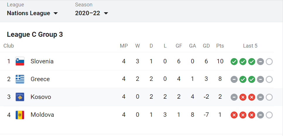283x136 pixels.
Task: Click Greece's last gray draw icon
Action: click(x=260, y=79)
